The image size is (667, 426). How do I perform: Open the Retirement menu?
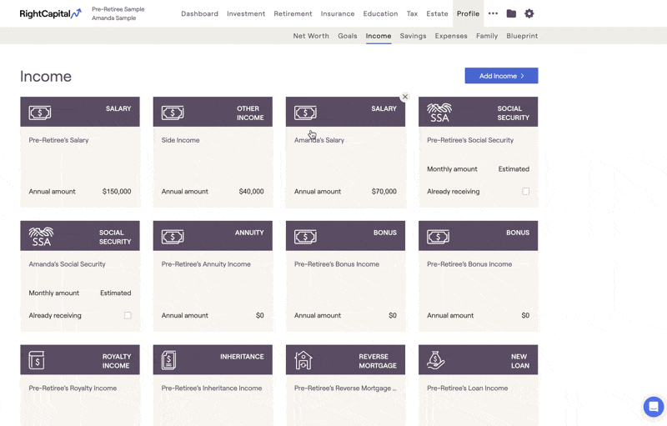[x=293, y=13]
